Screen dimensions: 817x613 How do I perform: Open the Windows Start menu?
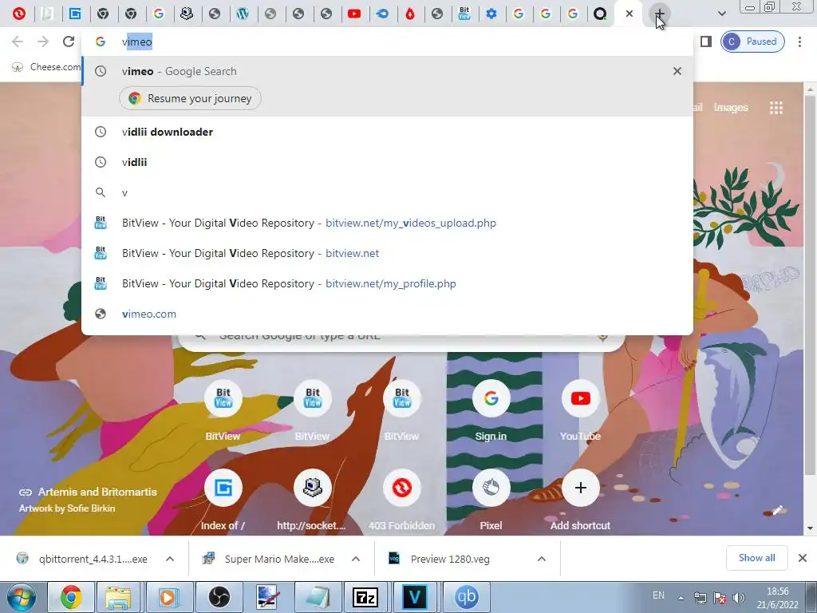click(21, 597)
